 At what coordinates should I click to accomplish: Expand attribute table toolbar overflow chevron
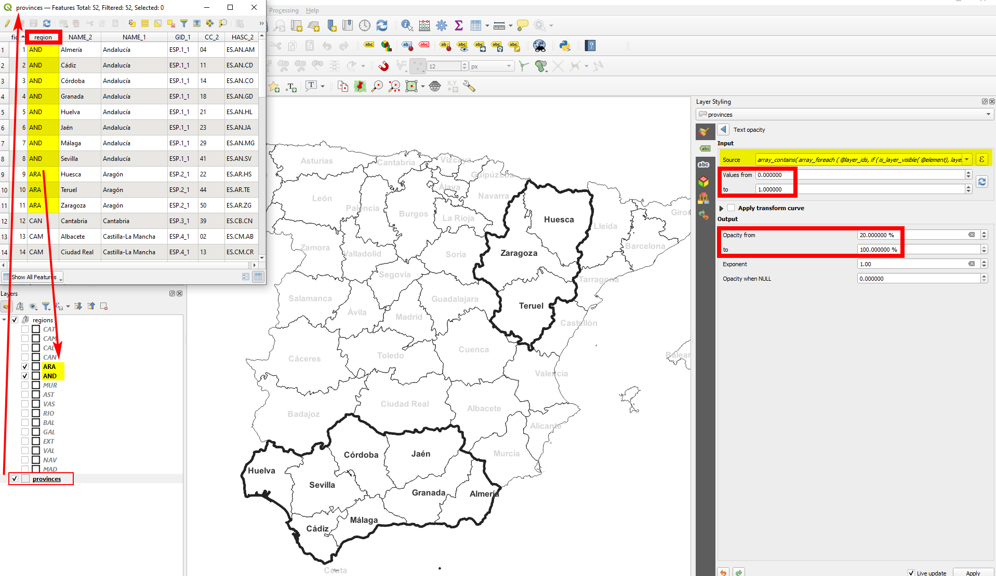pyautogui.click(x=261, y=23)
